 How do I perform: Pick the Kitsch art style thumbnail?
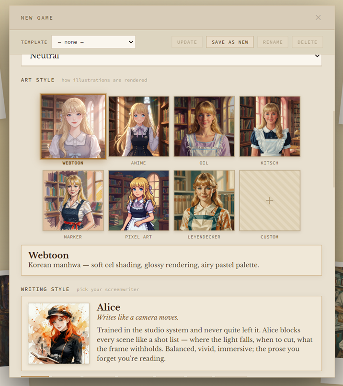pos(270,126)
